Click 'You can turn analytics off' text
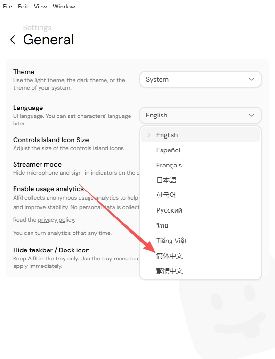The width and height of the screenshot is (275, 359). [x=62, y=233]
